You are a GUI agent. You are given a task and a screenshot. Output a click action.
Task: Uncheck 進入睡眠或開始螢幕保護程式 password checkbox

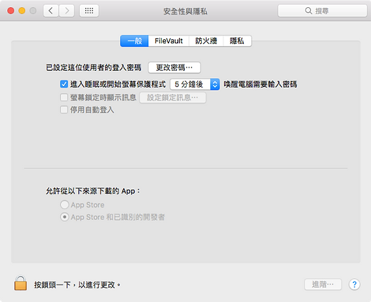tap(64, 84)
